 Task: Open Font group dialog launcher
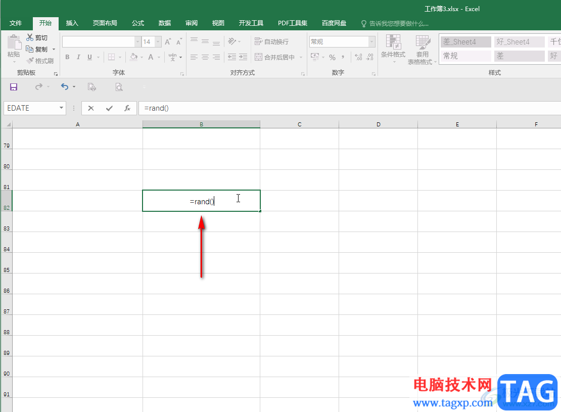182,74
